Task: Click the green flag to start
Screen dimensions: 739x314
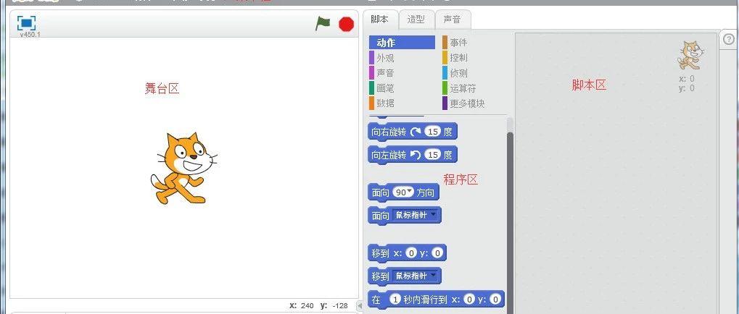Action: 323,23
